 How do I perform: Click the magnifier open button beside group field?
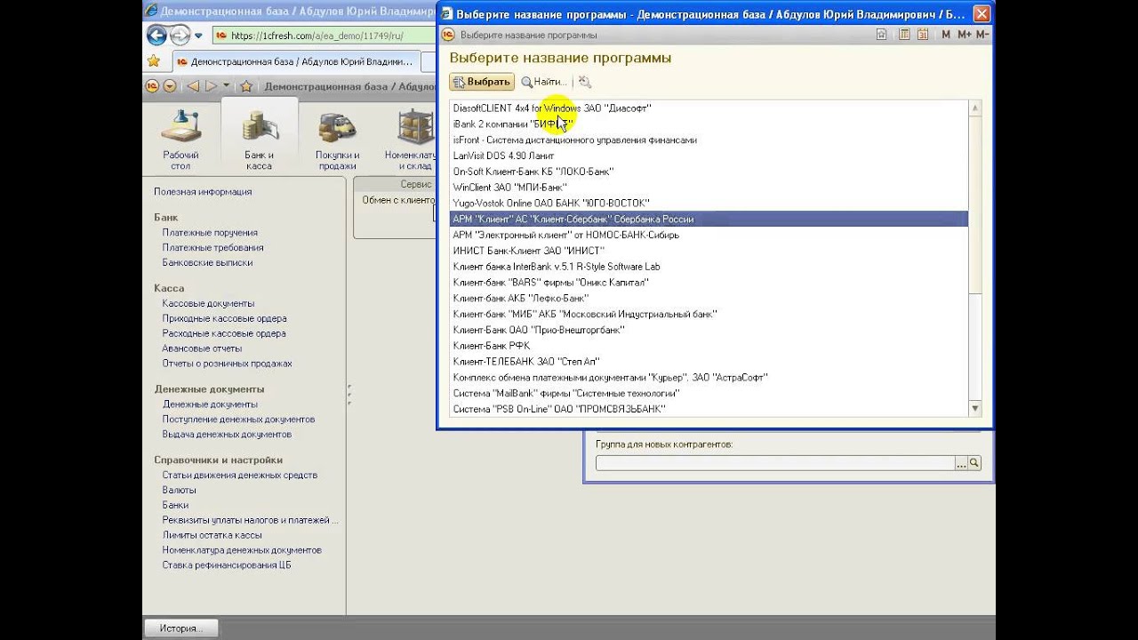tap(974, 463)
